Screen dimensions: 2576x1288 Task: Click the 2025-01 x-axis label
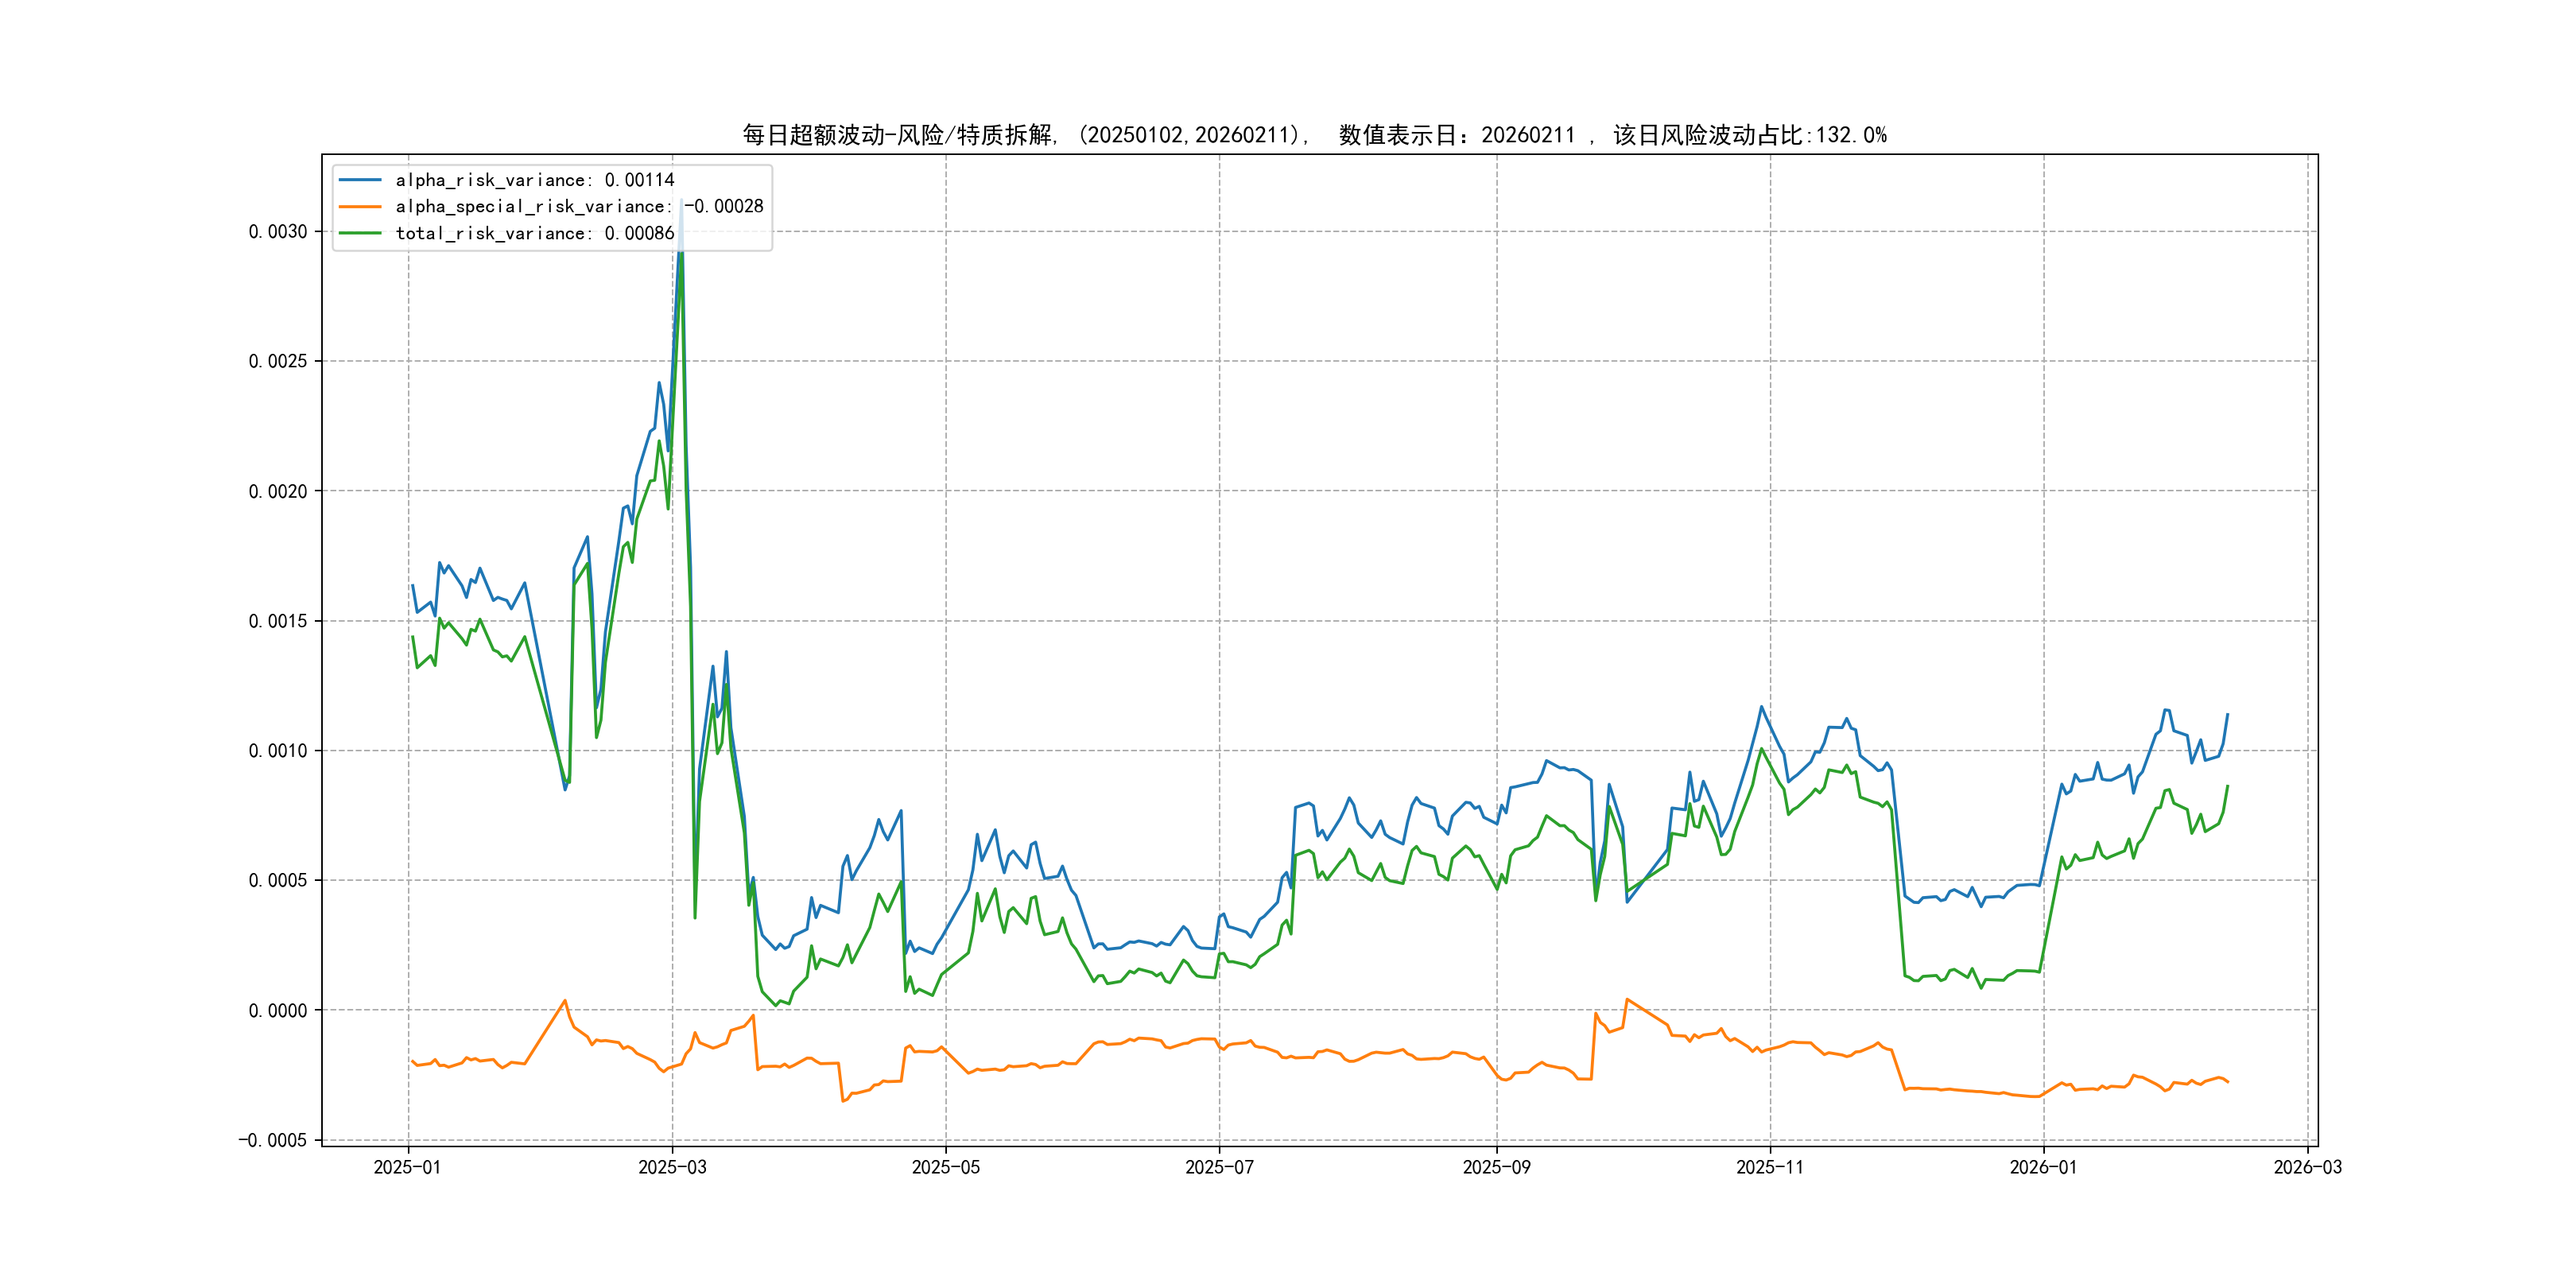tap(407, 1167)
